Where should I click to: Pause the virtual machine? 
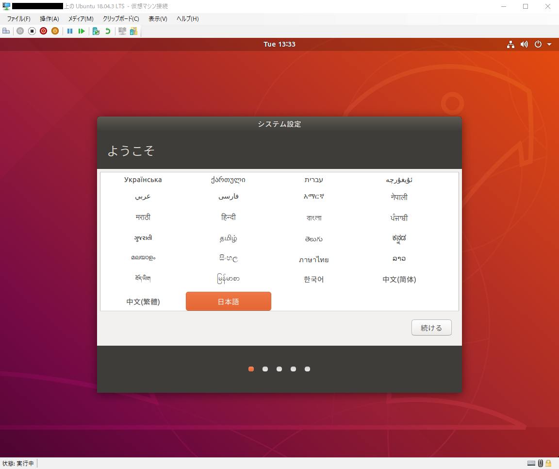tap(70, 31)
